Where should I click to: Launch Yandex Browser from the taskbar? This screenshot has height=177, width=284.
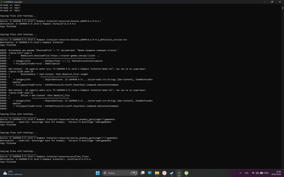(x=164, y=173)
